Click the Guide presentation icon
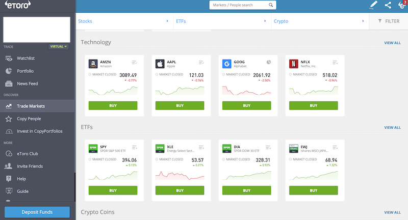The image size is (408, 220). pos(9,191)
